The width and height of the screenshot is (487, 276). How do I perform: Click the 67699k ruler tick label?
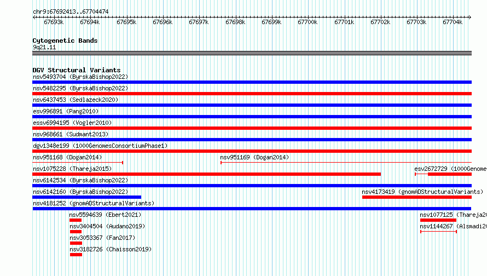[271, 22]
